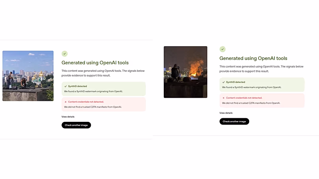319x179 pixels.
Task: Click the green checkmark badge in right panel
Action: (222, 49)
